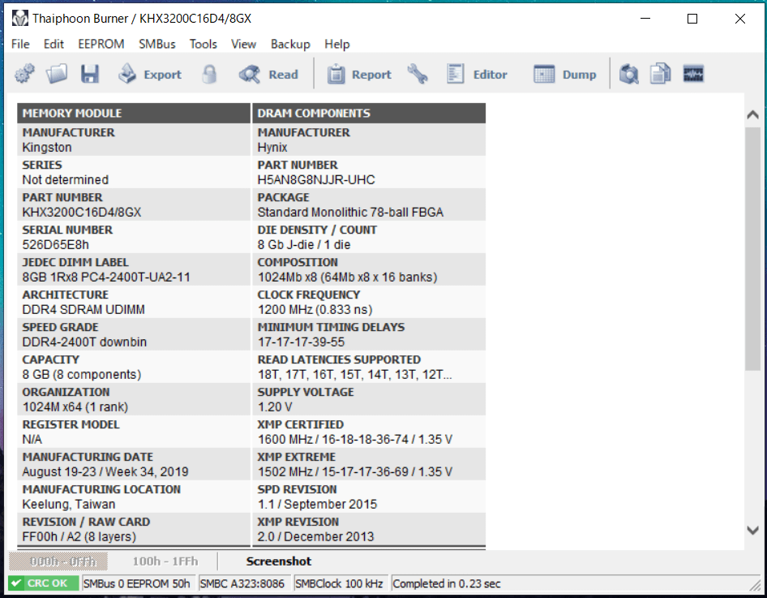The image size is (767, 598).
Task: Select the 100h - 1FFh tab
Action: point(165,561)
